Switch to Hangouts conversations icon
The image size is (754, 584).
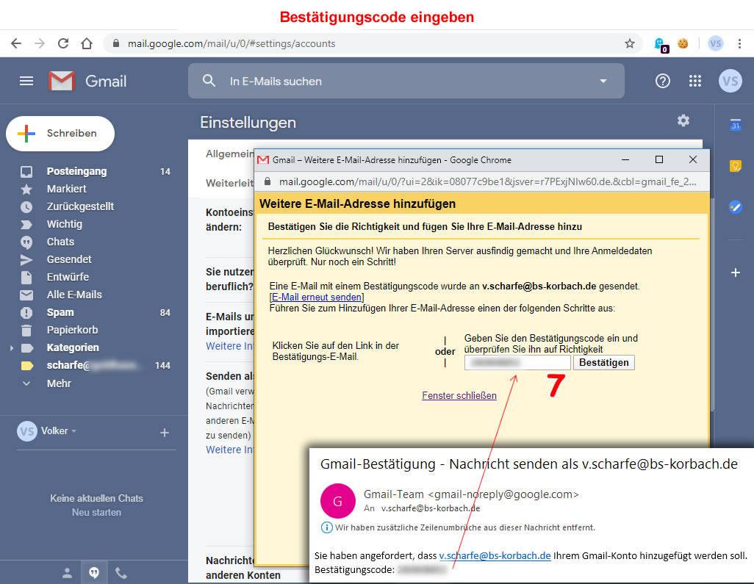94,573
